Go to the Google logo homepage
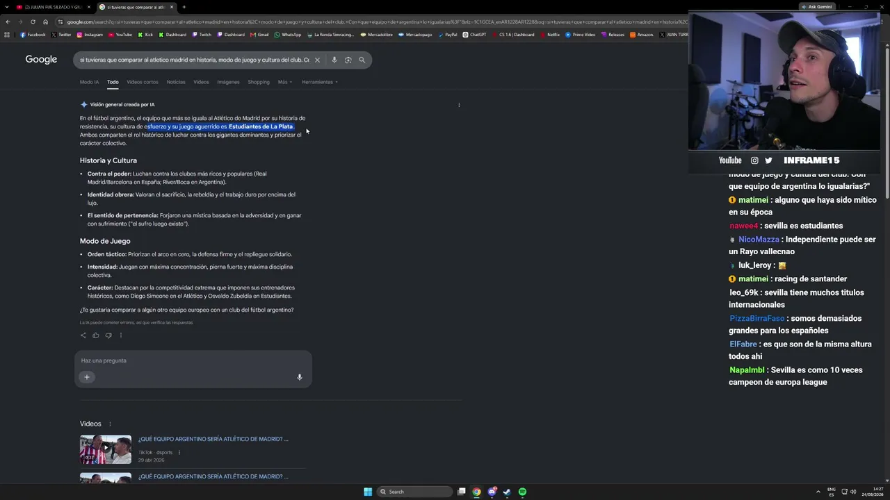This screenshot has height=500, width=890. pos(41,60)
